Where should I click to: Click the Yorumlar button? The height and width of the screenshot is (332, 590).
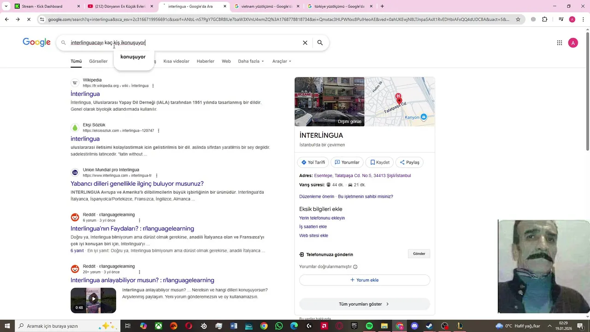[347, 162]
